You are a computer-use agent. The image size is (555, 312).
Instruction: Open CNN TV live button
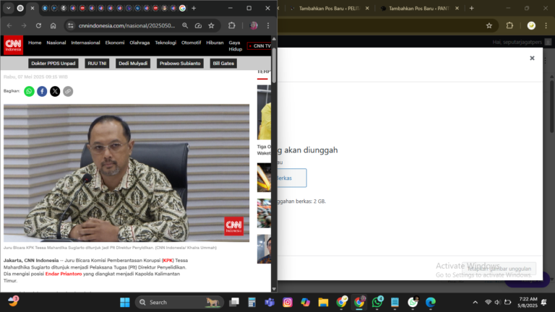(x=259, y=46)
